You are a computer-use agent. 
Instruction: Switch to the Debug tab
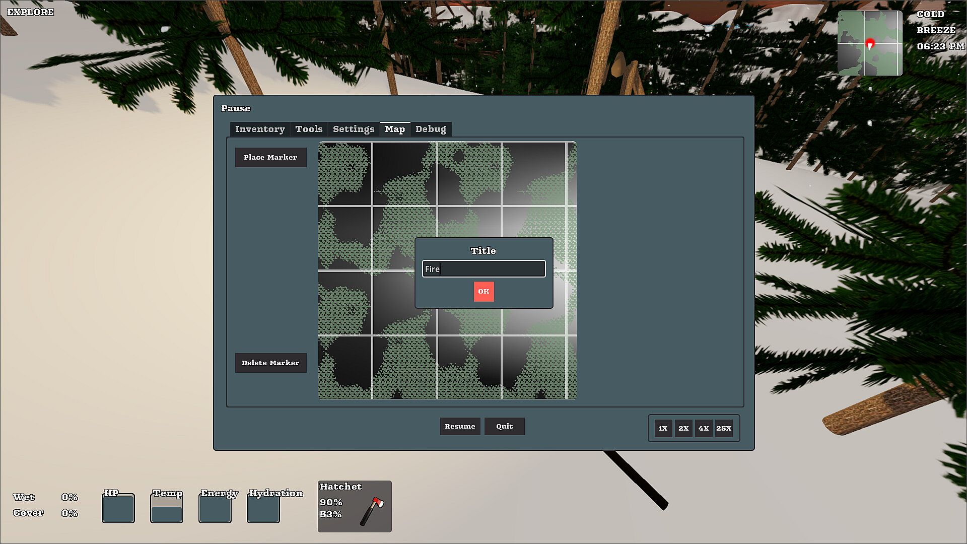(x=431, y=129)
